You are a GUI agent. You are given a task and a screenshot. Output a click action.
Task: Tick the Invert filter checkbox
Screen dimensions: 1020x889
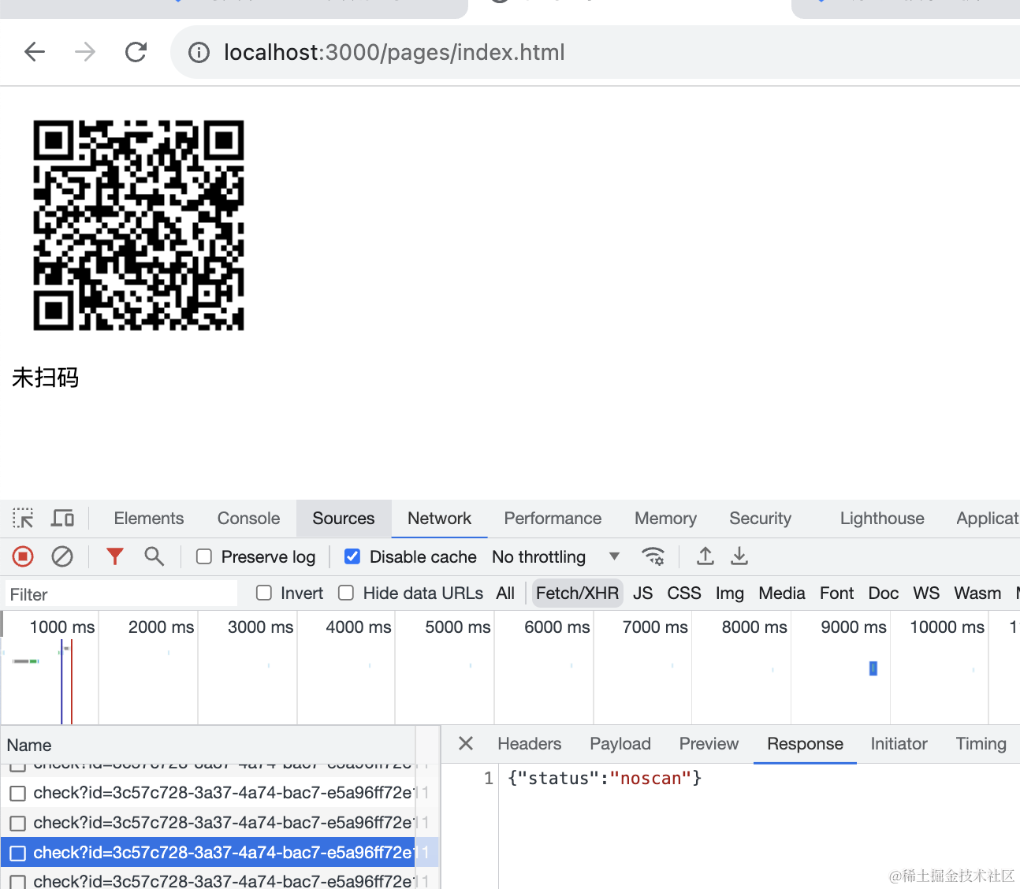pyautogui.click(x=264, y=593)
